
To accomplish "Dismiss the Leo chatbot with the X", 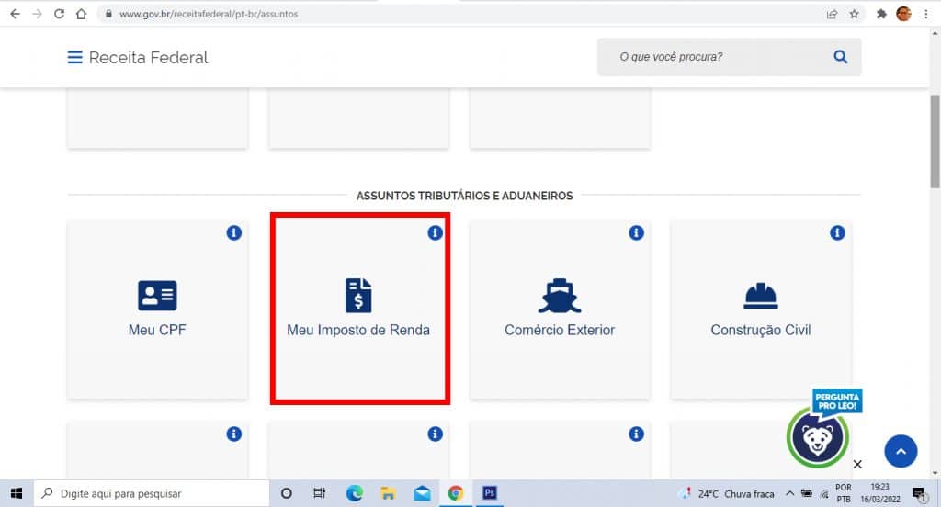I will [857, 464].
